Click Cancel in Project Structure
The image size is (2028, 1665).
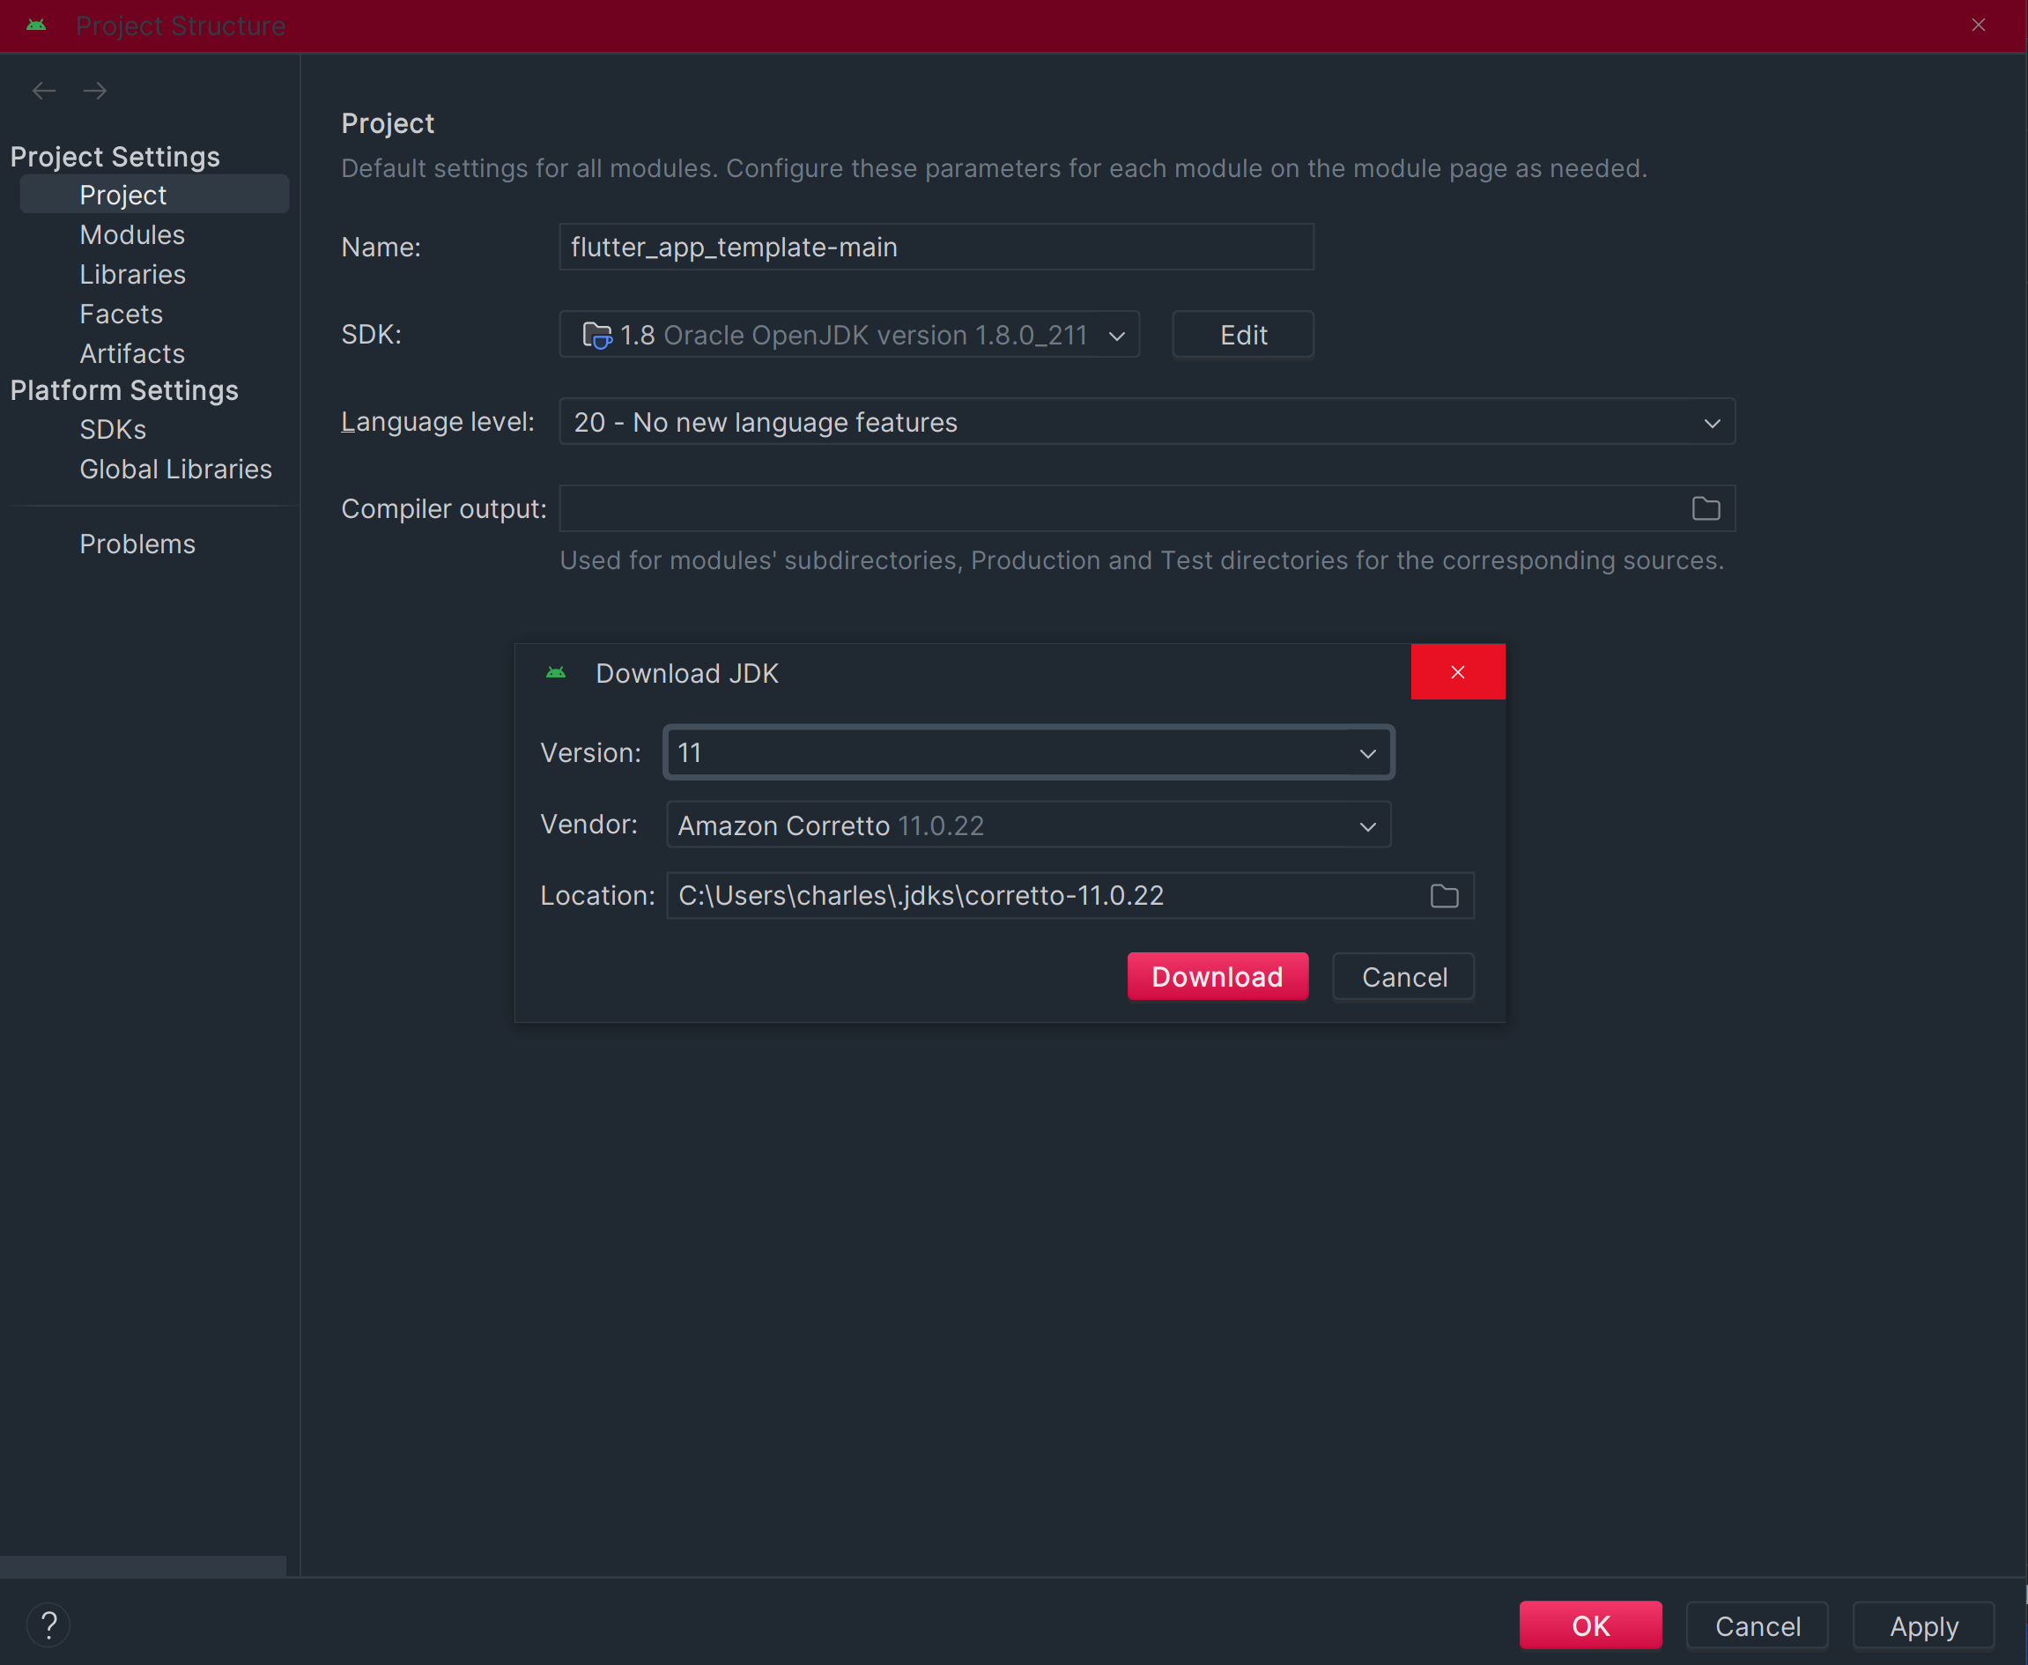click(1757, 1625)
